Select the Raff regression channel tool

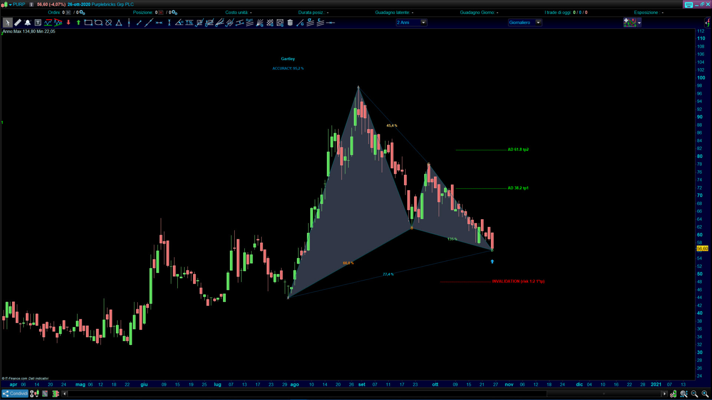(x=250, y=23)
